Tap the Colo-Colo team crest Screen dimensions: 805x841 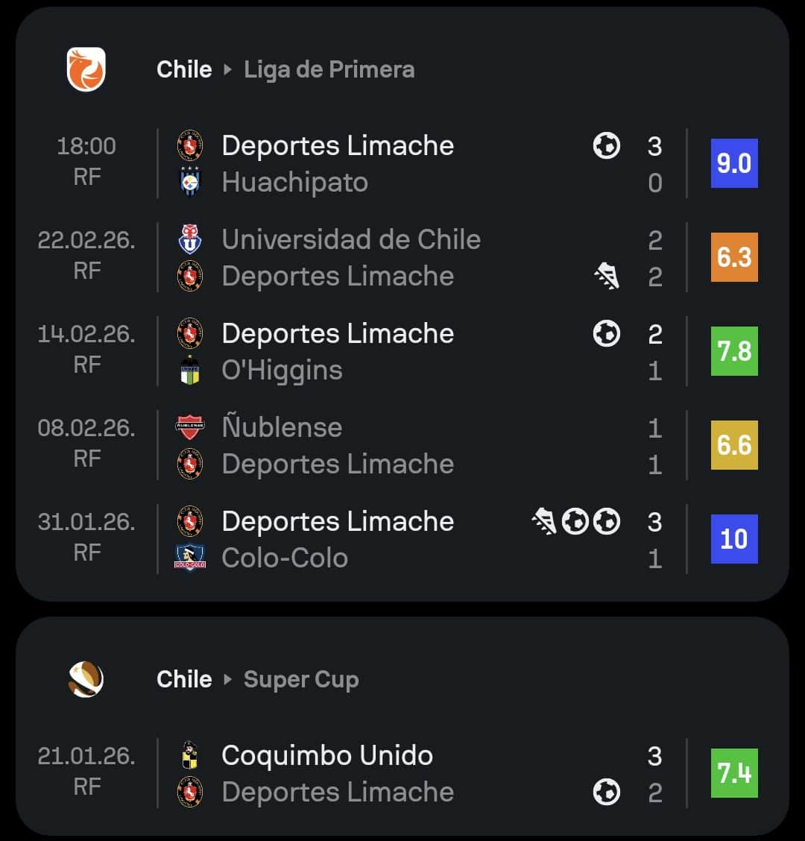190,558
